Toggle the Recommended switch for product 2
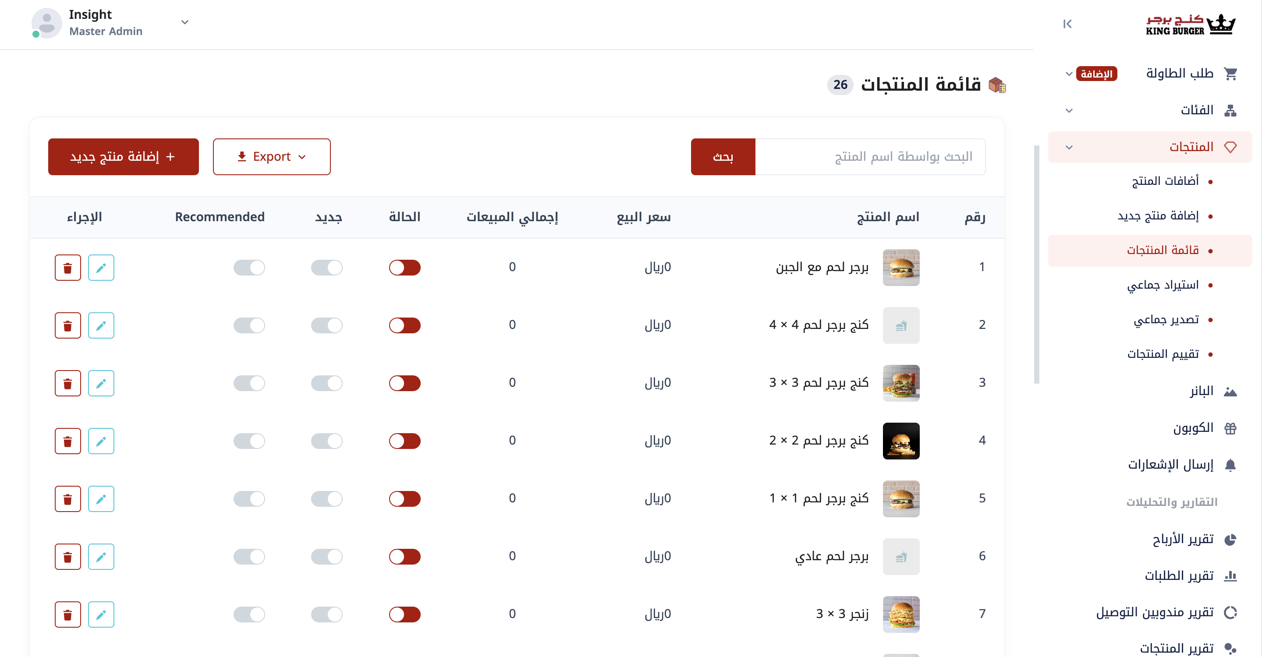This screenshot has height=657, width=1262. pos(249,325)
